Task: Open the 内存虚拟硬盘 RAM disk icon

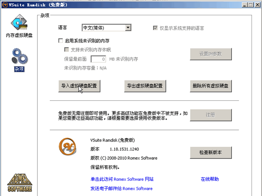Action: [19, 23]
